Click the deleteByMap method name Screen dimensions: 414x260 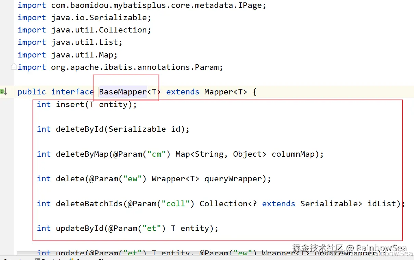[x=82, y=154]
